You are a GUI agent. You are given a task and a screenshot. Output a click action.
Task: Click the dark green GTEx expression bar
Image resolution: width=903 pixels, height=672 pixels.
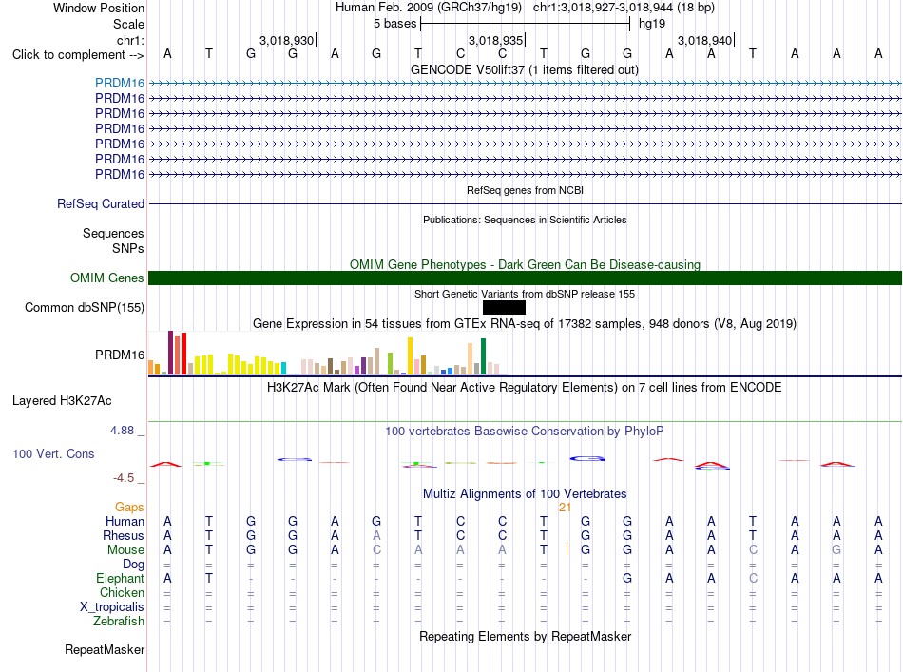[483, 356]
